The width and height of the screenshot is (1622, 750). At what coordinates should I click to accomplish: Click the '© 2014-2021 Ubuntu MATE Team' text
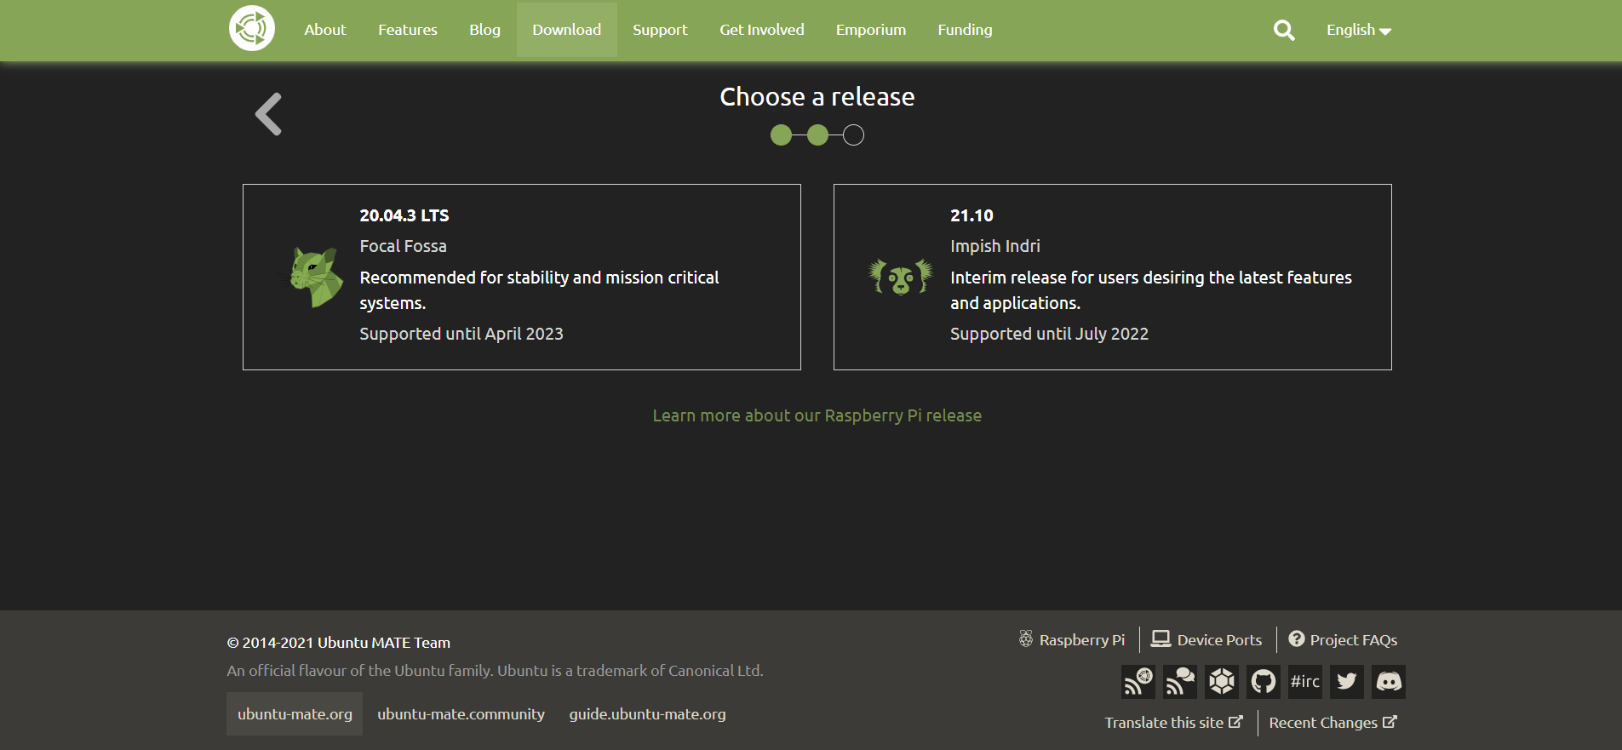click(339, 643)
